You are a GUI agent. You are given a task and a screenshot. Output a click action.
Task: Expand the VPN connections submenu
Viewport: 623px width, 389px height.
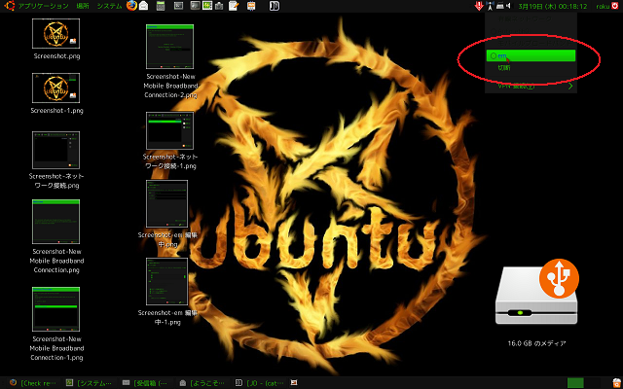[x=531, y=87]
